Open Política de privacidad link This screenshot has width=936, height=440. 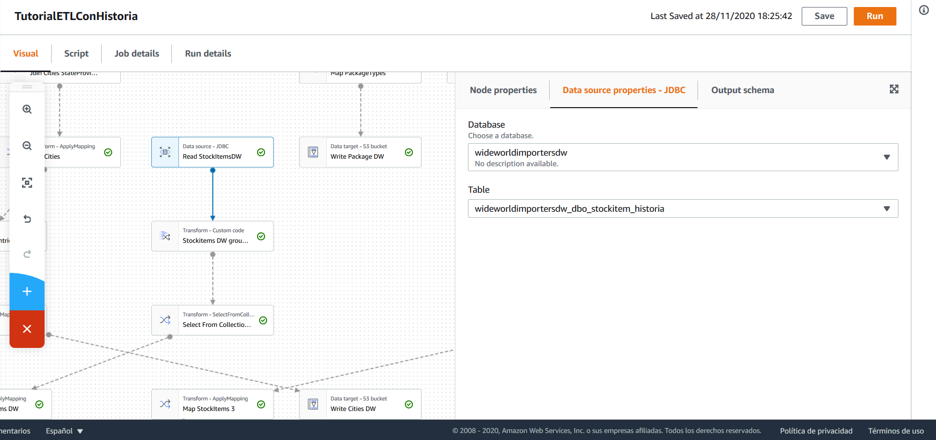[x=816, y=431]
